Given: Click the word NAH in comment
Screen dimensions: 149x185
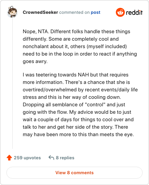Looking at the screenshot, I should pos(83,75).
